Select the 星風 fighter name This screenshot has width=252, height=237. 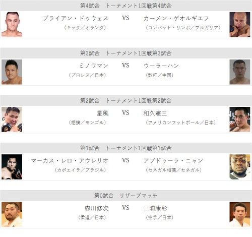pyautogui.click(x=102, y=113)
